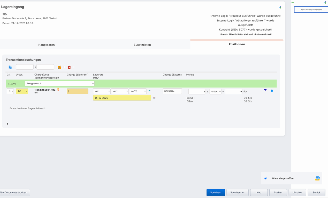Screen dimensions: 328x198
Task: Click the blue Speichern button
Action: pos(216,193)
